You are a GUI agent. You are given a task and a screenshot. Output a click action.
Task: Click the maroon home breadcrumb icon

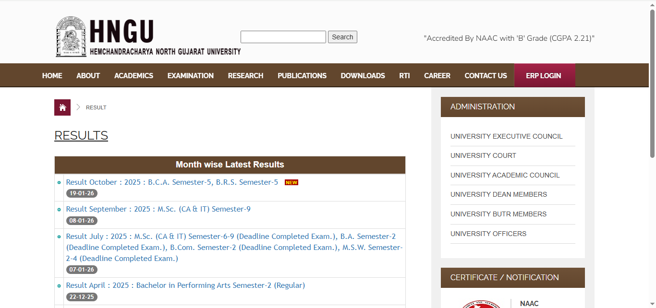62,107
